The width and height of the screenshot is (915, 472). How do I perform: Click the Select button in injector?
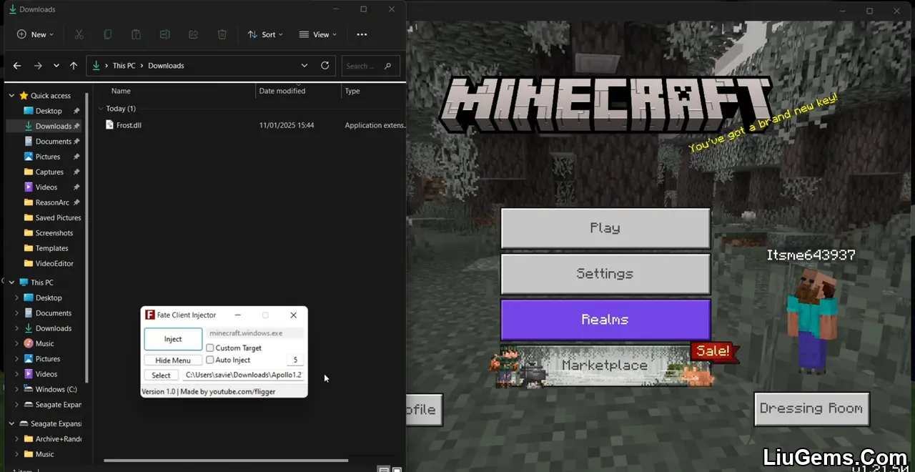point(161,375)
